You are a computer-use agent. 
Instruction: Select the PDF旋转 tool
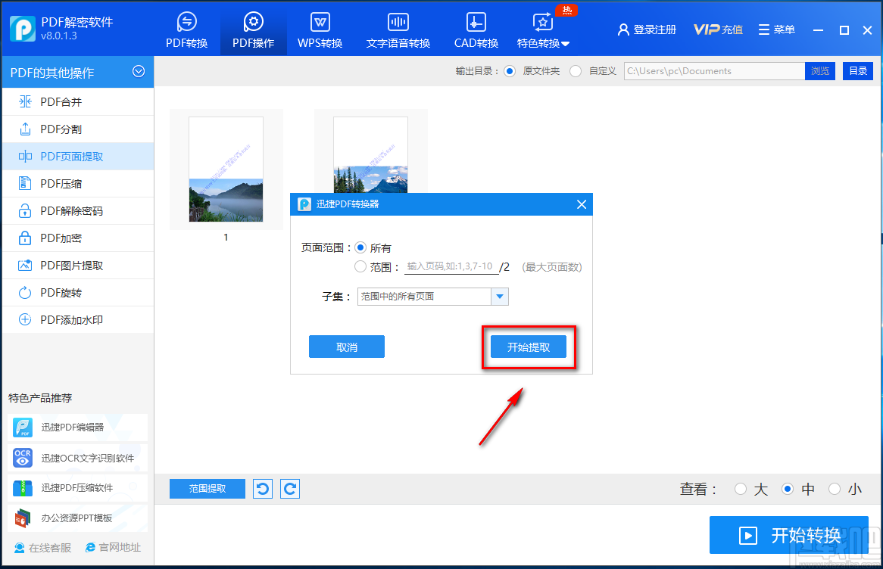click(61, 292)
